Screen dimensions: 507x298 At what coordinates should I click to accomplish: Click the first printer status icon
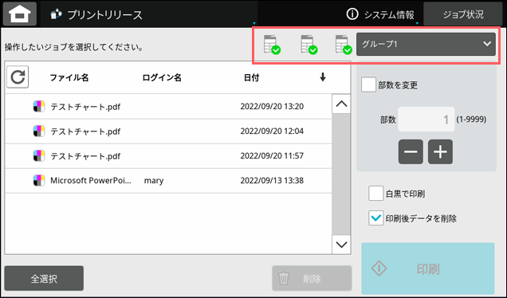click(x=272, y=45)
